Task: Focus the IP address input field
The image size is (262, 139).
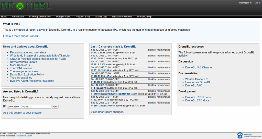Action: click(x=29, y=107)
